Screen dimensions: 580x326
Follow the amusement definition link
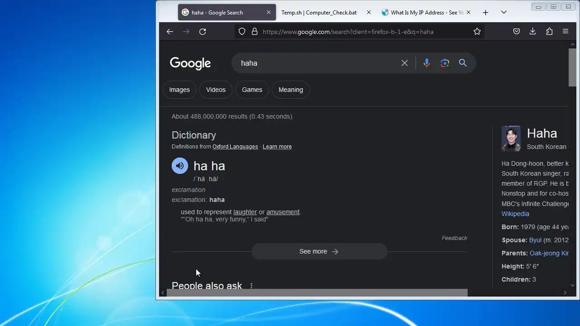coord(283,212)
